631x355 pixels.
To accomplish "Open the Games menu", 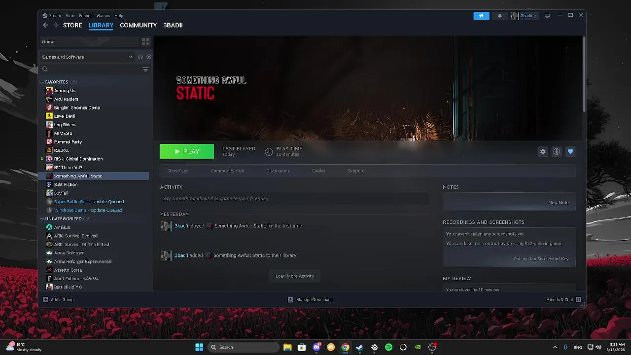I will click(103, 16).
